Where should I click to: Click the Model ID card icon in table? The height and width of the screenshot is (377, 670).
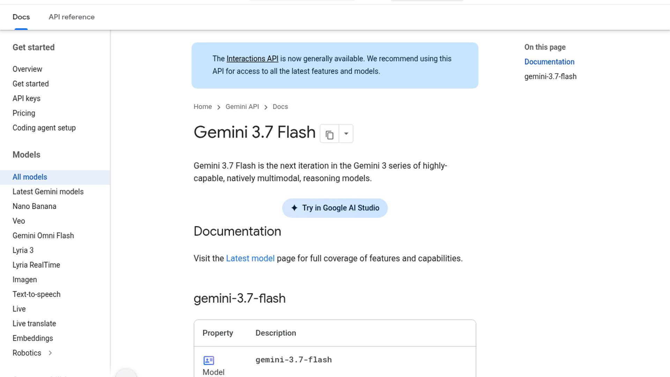click(x=209, y=360)
